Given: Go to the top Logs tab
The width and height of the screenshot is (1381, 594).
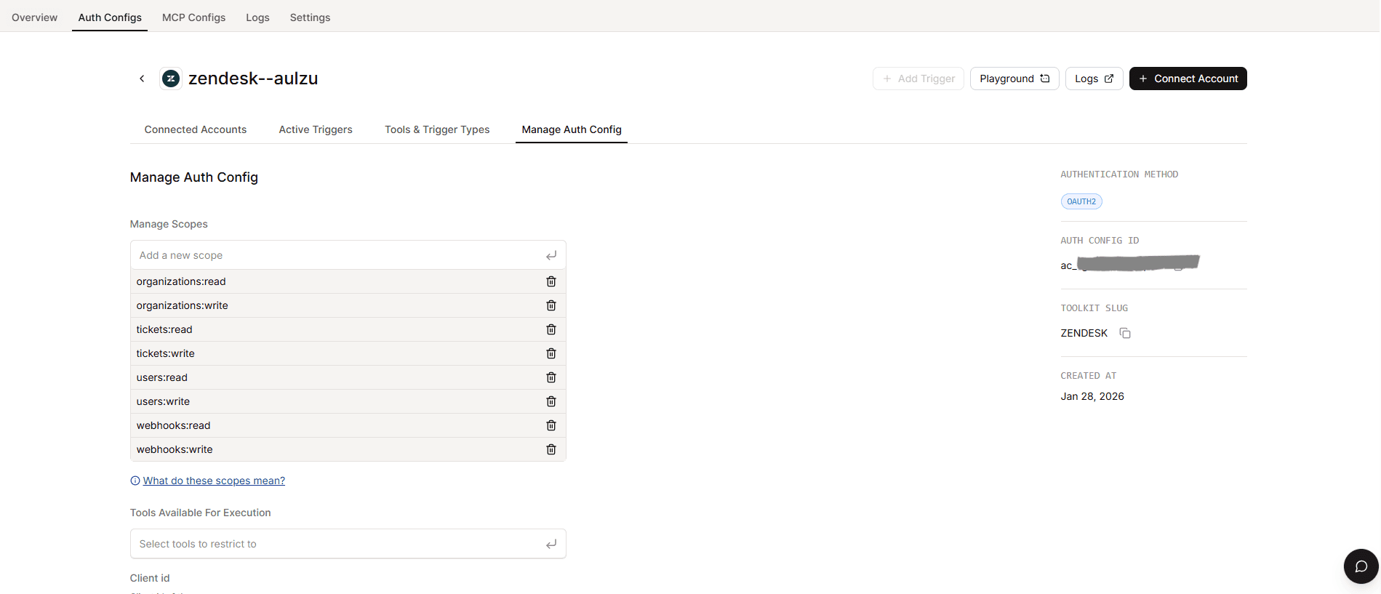Looking at the screenshot, I should [257, 17].
